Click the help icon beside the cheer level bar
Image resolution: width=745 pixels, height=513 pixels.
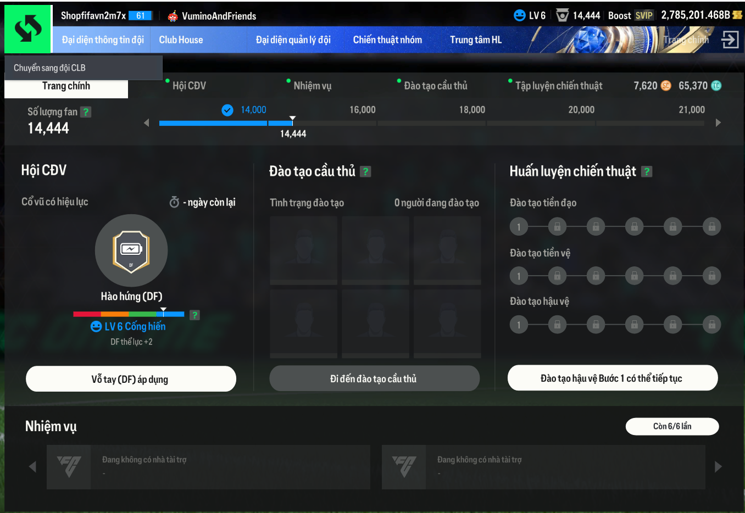194,315
